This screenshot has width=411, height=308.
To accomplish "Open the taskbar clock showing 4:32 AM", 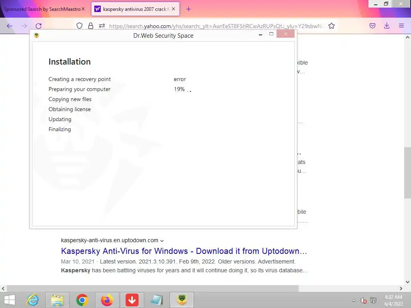I will pyautogui.click(x=393, y=300).
